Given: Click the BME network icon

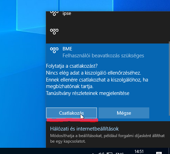Looking at the screenshot, I should pos(54,50).
